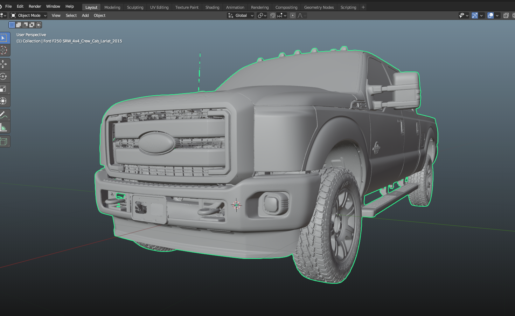Click the 'User Perspective' viewport label
Image resolution: width=515 pixels, height=316 pixels.
pyautogui.click(x=31, y=35)
